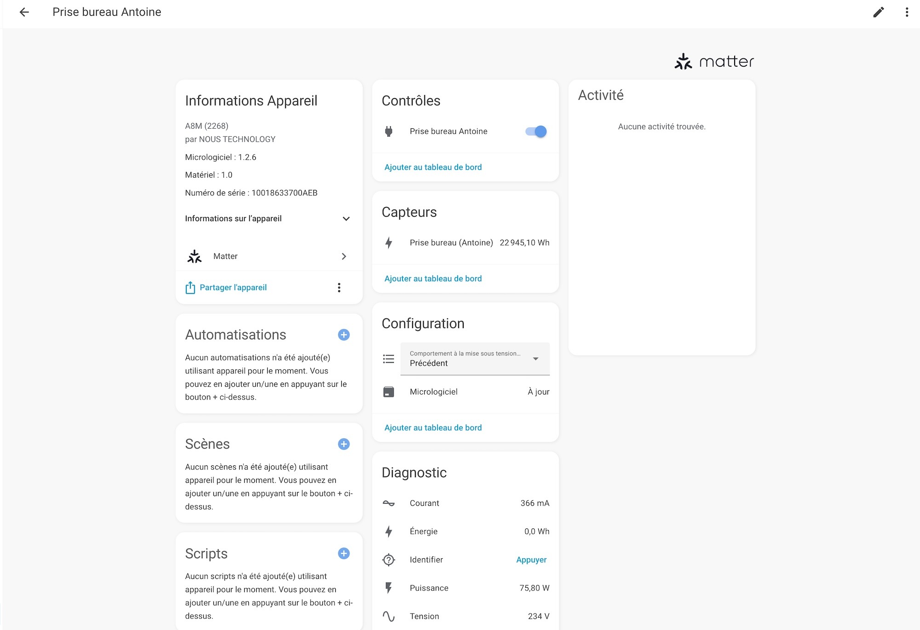Click Partager l'appareil link
Image resolution: width=920 pixels, height=630 pixels.
[x=233, y=288]
